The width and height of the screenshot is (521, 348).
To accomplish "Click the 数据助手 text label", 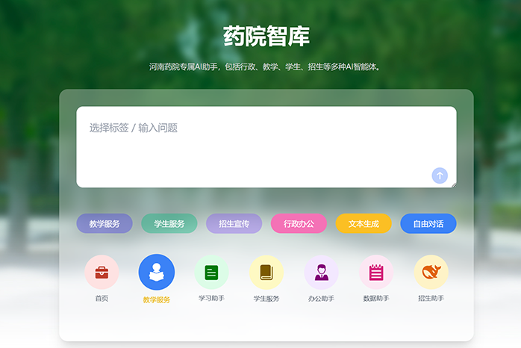I will pyautogui.click(x=376, y=299).
